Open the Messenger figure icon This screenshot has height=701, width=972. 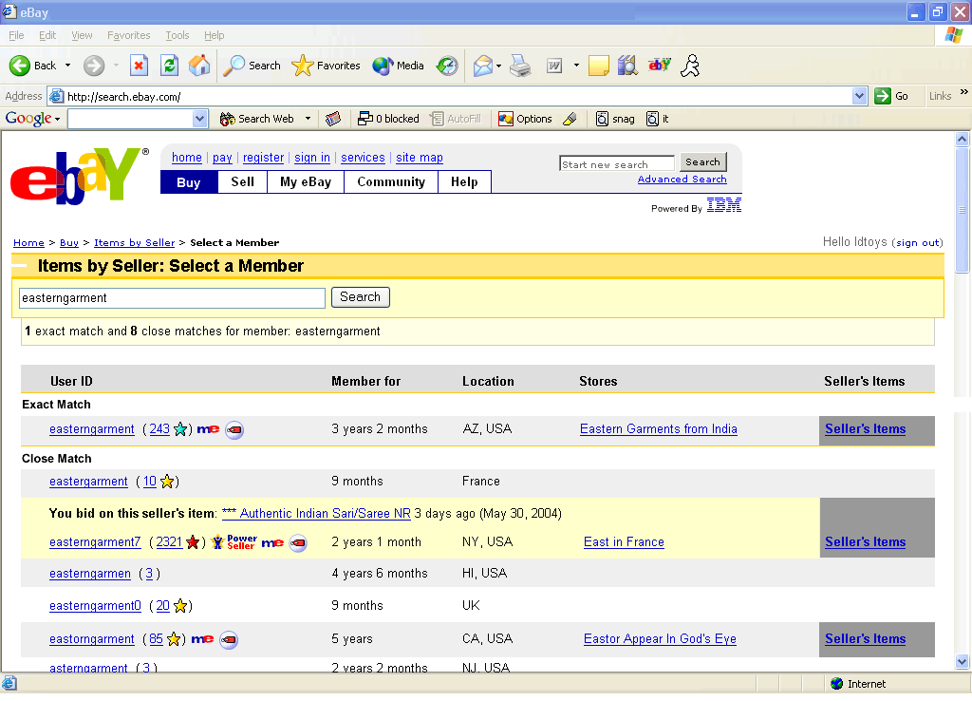point(690,66)
